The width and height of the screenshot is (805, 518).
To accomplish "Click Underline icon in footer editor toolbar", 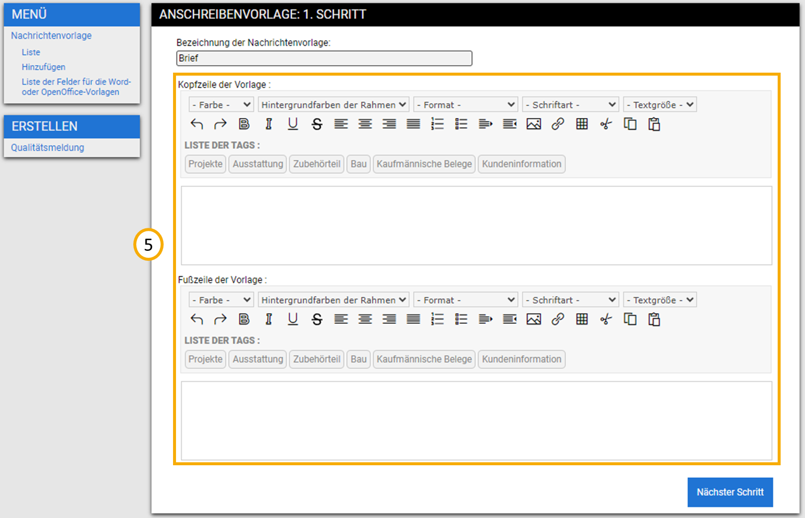I will 293,319.
